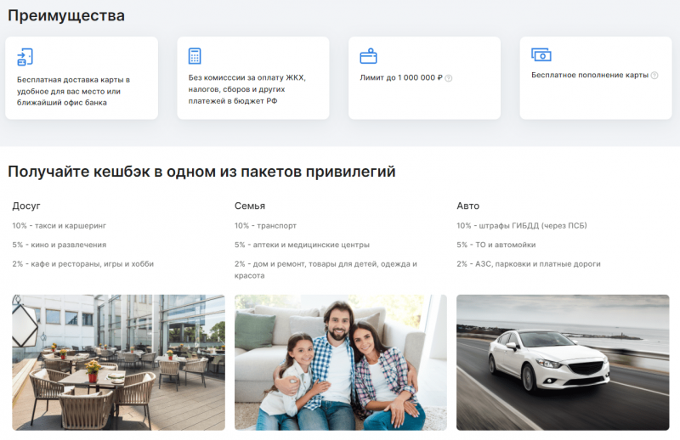Click text Без комиссии за оплату ЖКХ
680x440 pixels.
pos(247,89)
